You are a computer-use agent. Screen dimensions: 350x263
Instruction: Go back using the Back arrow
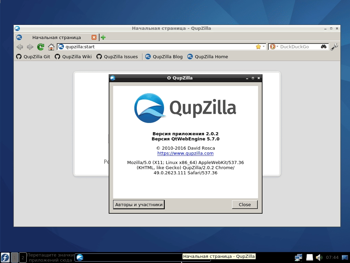[x=19, y=47]
